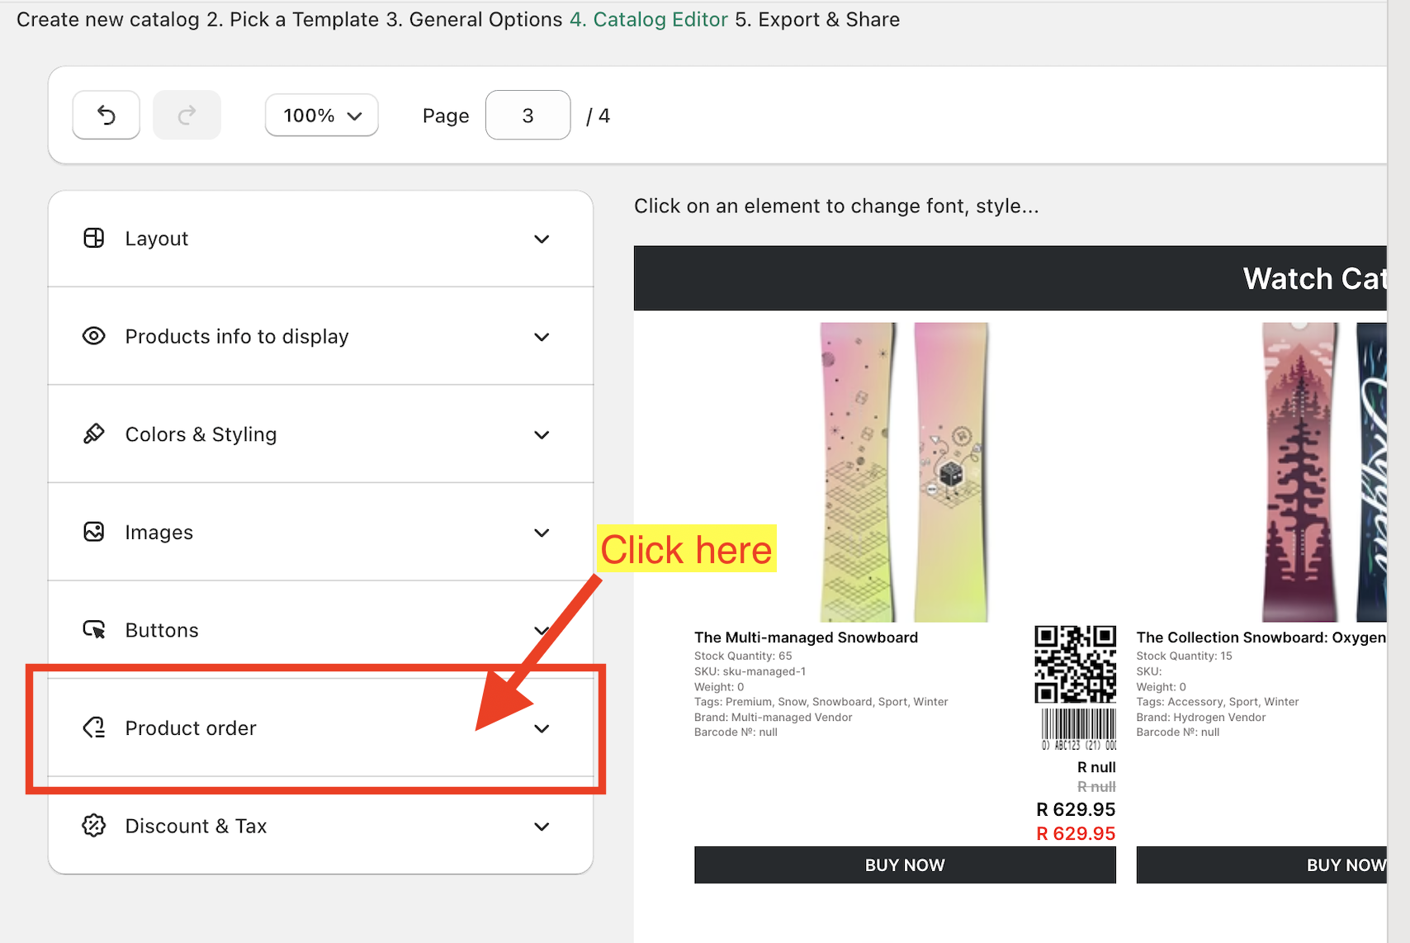Select the text Stock Quantity: 65

pyautogui.click(x=743, y=656)
